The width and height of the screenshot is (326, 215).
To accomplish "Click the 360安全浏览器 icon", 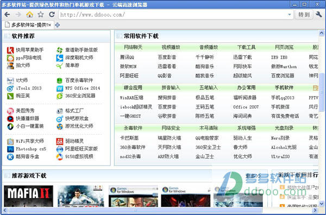I will pyautogui.click(x=60, y=96).
